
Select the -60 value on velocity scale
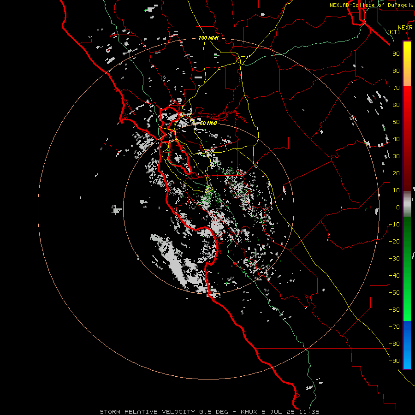[394, 310]
